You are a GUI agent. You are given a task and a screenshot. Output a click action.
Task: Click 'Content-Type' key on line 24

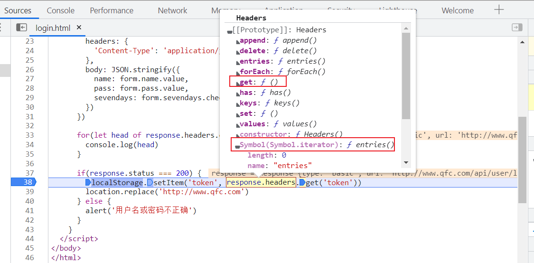124,51
